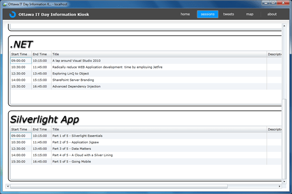Screen dimensions: 292x194
Task: Open the home page tab
Action: click(185, 14)
